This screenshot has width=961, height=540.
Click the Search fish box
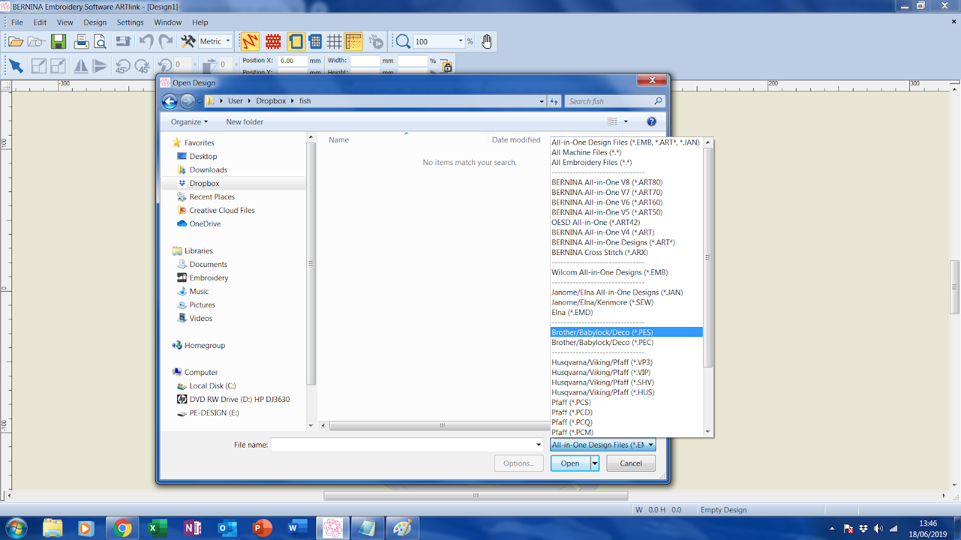[614, 101]
